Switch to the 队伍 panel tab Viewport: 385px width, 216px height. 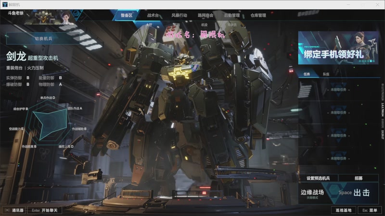pos(326,74)
